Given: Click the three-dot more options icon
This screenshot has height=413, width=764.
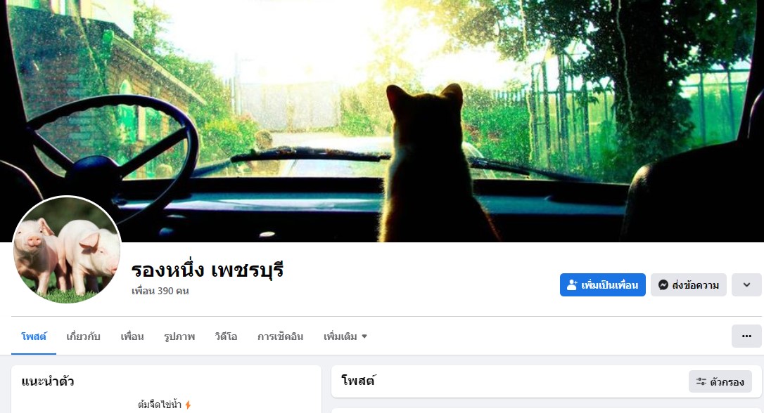Looking at the screenshot, I should click(746, 336).
